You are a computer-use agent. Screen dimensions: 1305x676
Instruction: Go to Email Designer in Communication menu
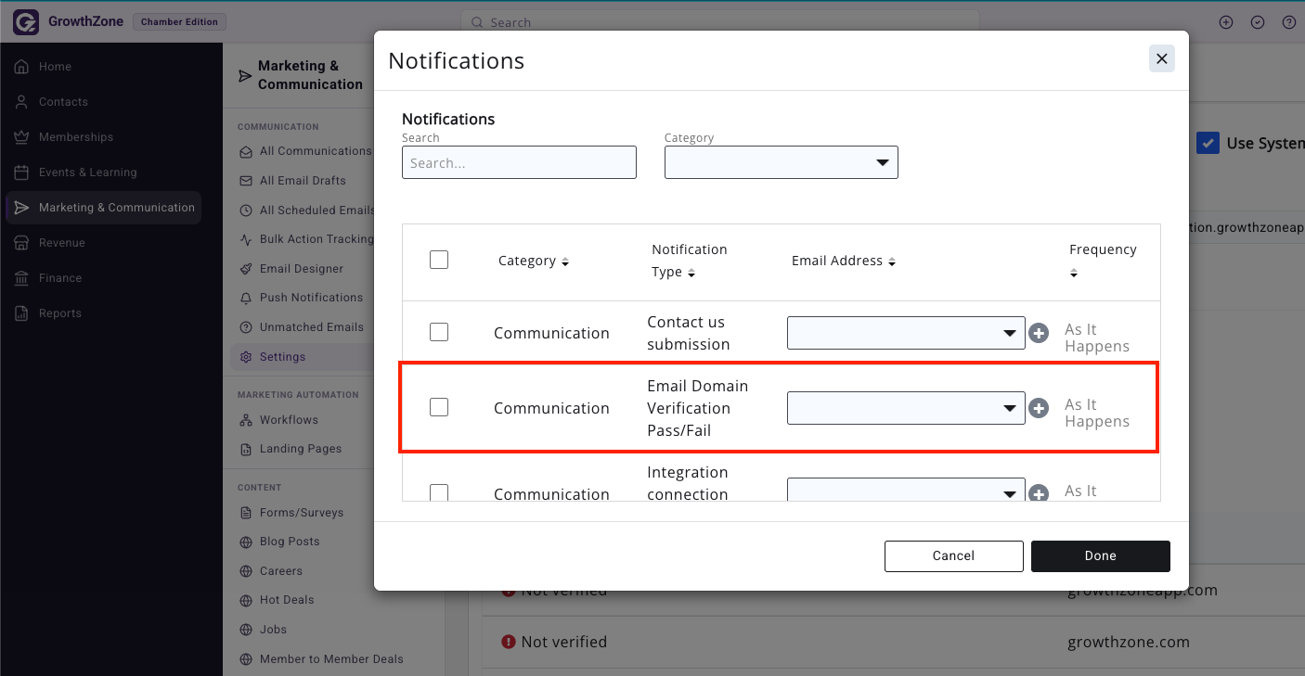[x=301, y=269]
